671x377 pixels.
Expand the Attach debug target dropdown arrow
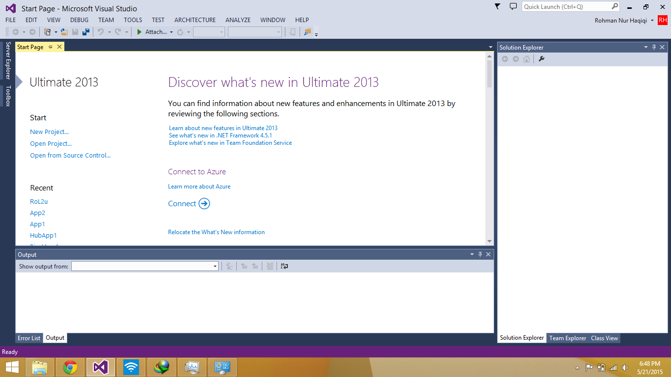coord(171,32)
